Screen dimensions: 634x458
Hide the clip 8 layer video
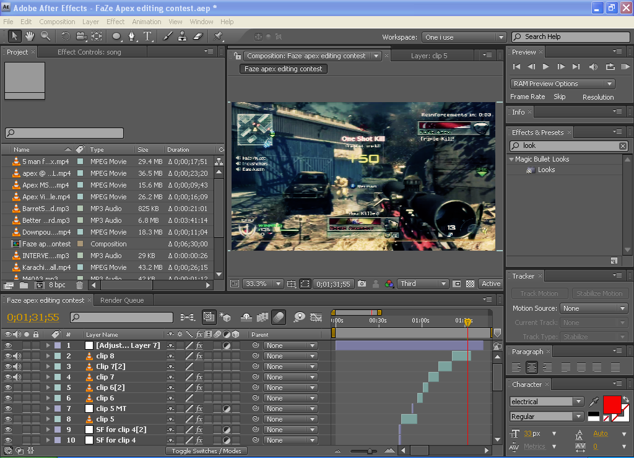tap(8, 356)
